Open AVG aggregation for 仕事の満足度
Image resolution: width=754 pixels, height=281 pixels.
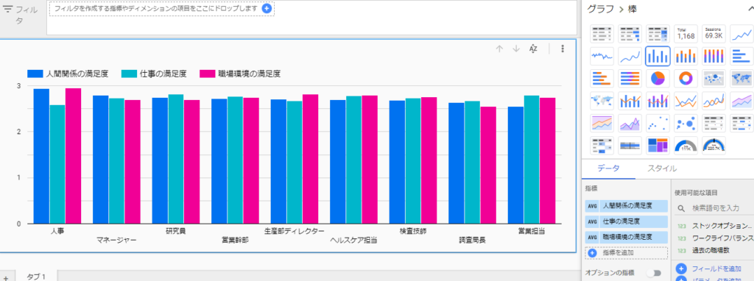[592, 221]
